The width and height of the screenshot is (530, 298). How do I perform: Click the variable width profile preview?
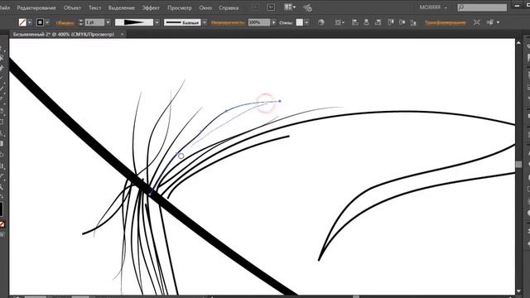point(134,22)
